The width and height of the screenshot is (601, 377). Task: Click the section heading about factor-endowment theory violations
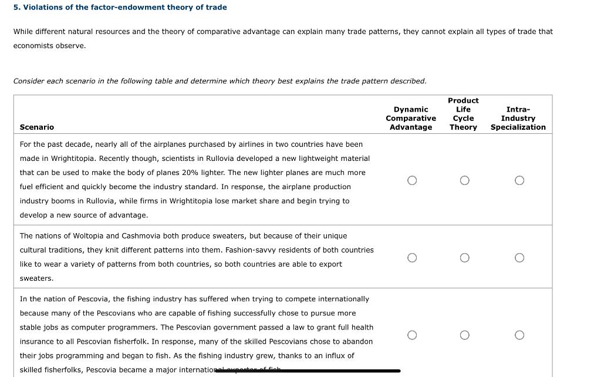pos(120,7)
